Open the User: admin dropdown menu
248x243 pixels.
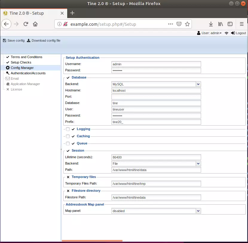[212, 33]
